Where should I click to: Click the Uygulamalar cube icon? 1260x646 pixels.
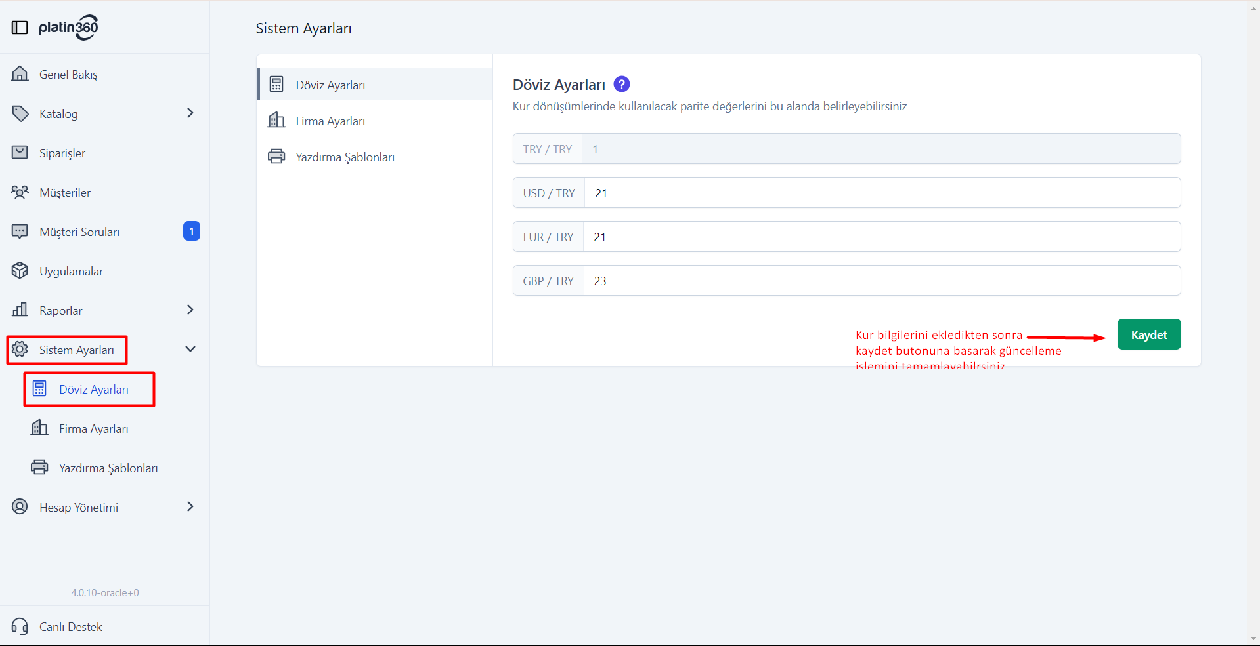pyautogui.click(x=20, y=271)
